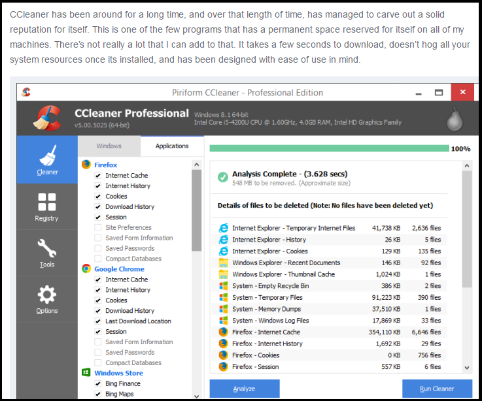This screenshot has height=401, width=482.
Task: Open the Tools wrench icon
Action: (47, 248)
